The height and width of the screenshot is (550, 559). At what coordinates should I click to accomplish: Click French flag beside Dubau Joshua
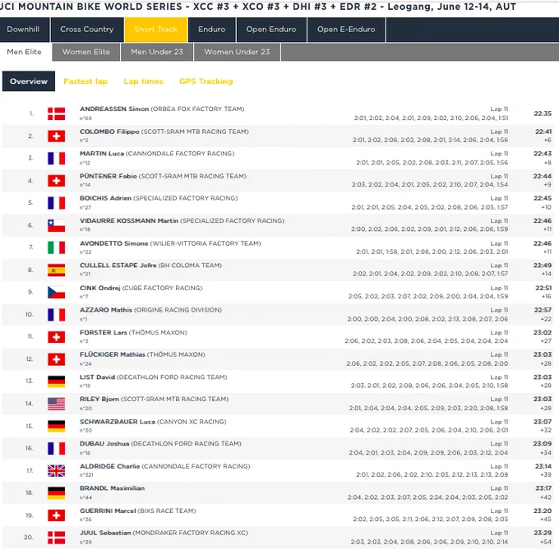(x=57, y=448)
